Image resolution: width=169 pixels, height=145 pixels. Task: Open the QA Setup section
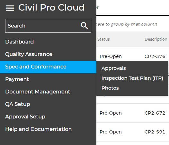click(18, 104)
